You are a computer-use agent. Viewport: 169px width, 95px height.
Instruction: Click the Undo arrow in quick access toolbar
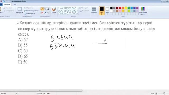click(4, 1)
